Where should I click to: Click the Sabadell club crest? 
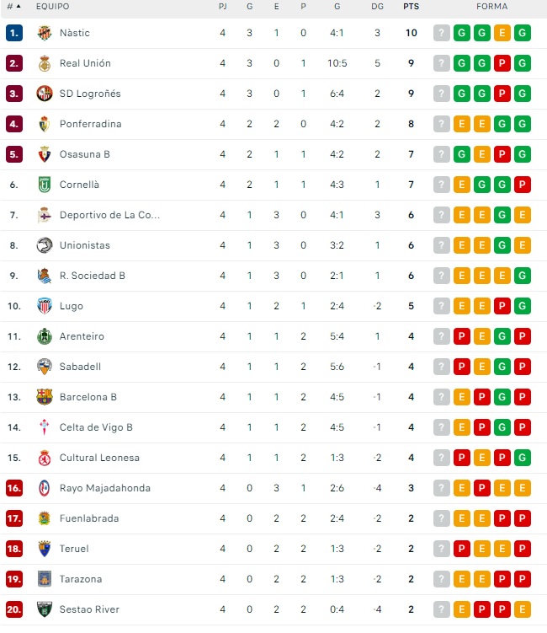45,367
